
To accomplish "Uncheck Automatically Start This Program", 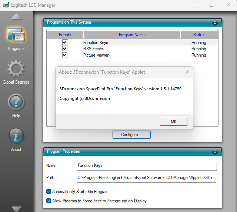I will pyautogui.click(x=49, y=191).
